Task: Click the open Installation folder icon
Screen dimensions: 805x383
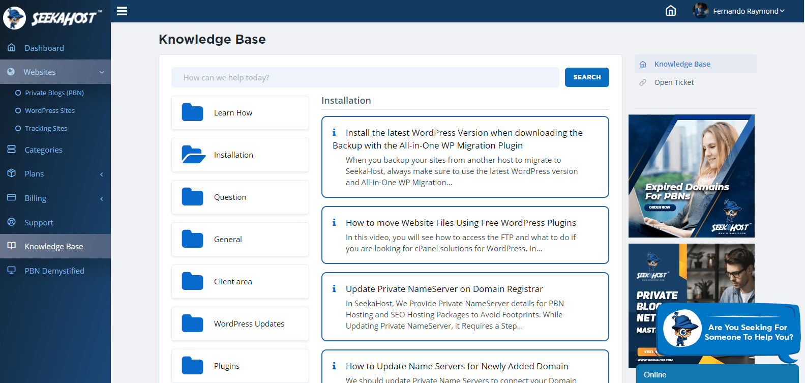Action: click(193, 155)
